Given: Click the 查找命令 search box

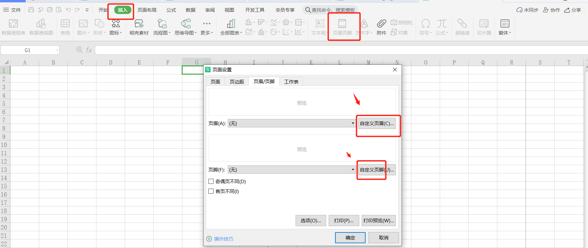Looking at the screenshot, I should pos(330,10).
